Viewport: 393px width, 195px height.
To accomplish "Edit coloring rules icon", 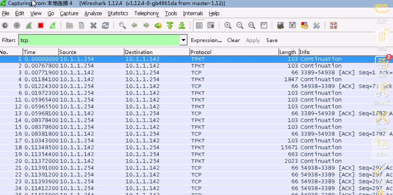I will point(304,25).
